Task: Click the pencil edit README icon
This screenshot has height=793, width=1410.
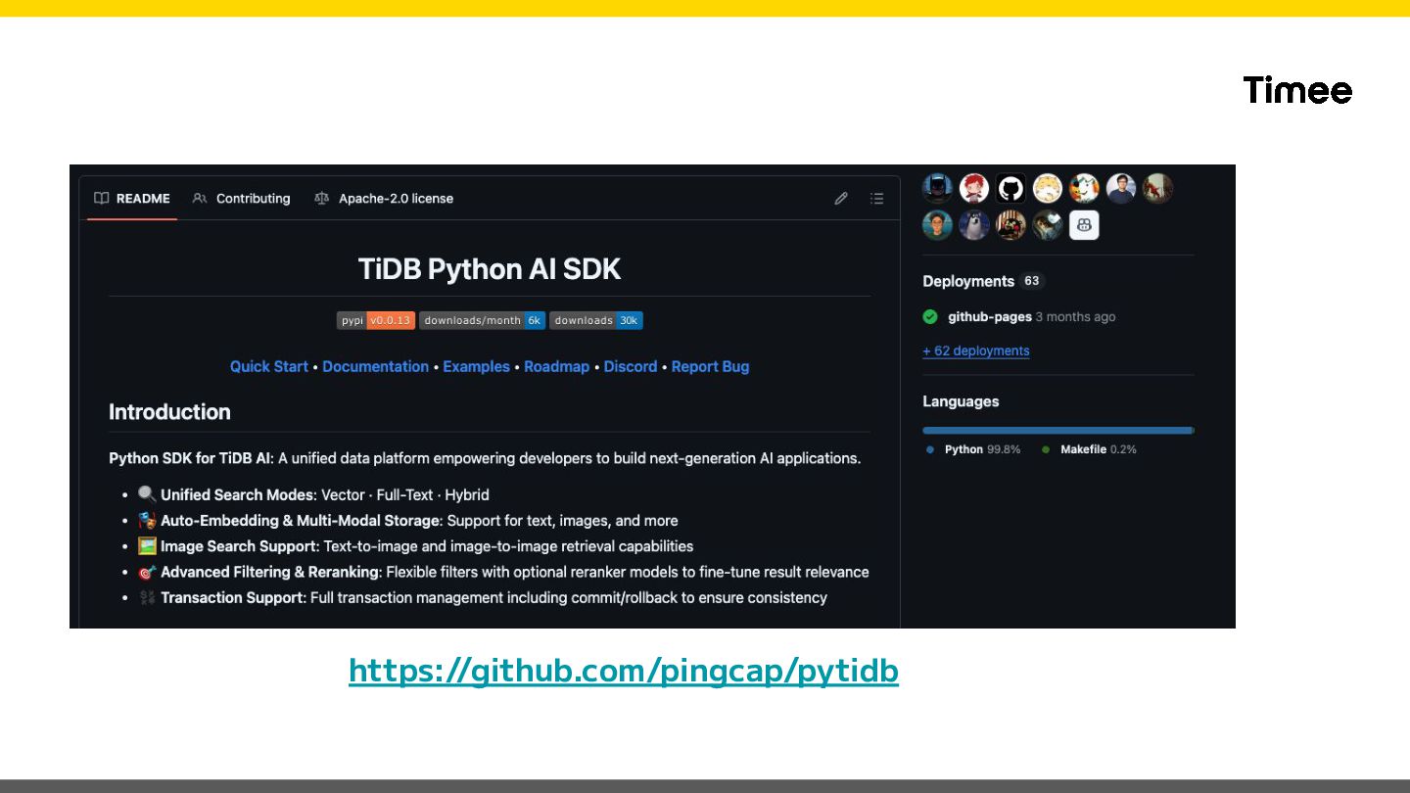Action: (841, 198)
